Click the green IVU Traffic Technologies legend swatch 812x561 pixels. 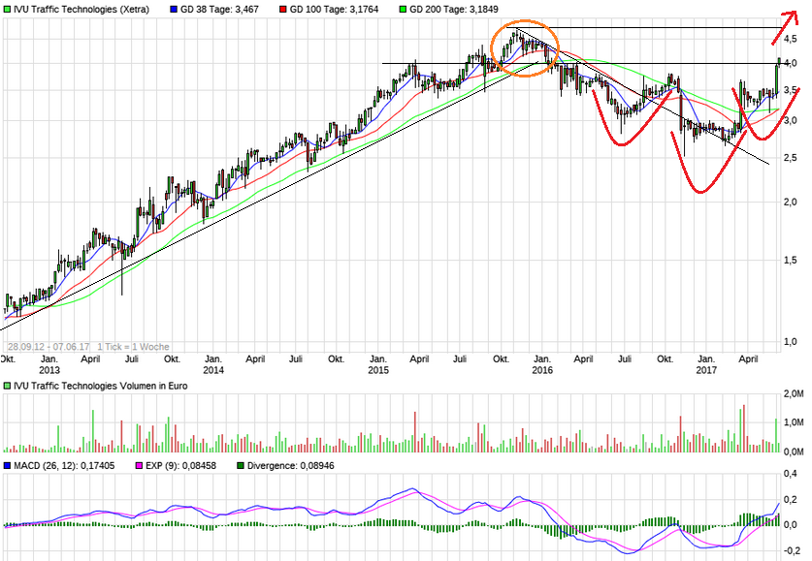pyautogui.click(x=7, y=10)
